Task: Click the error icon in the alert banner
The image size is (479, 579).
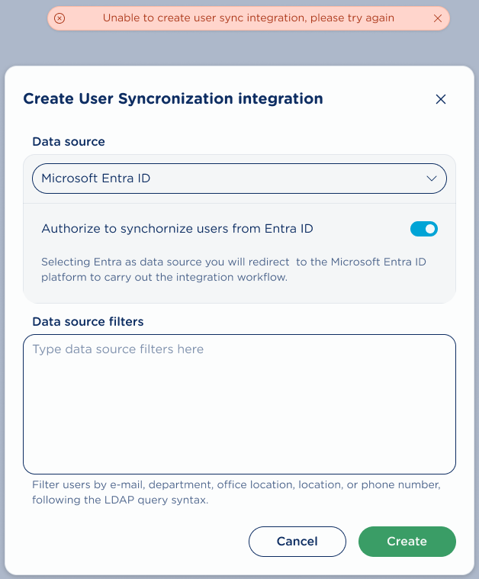Action: (x=59, y=18)
